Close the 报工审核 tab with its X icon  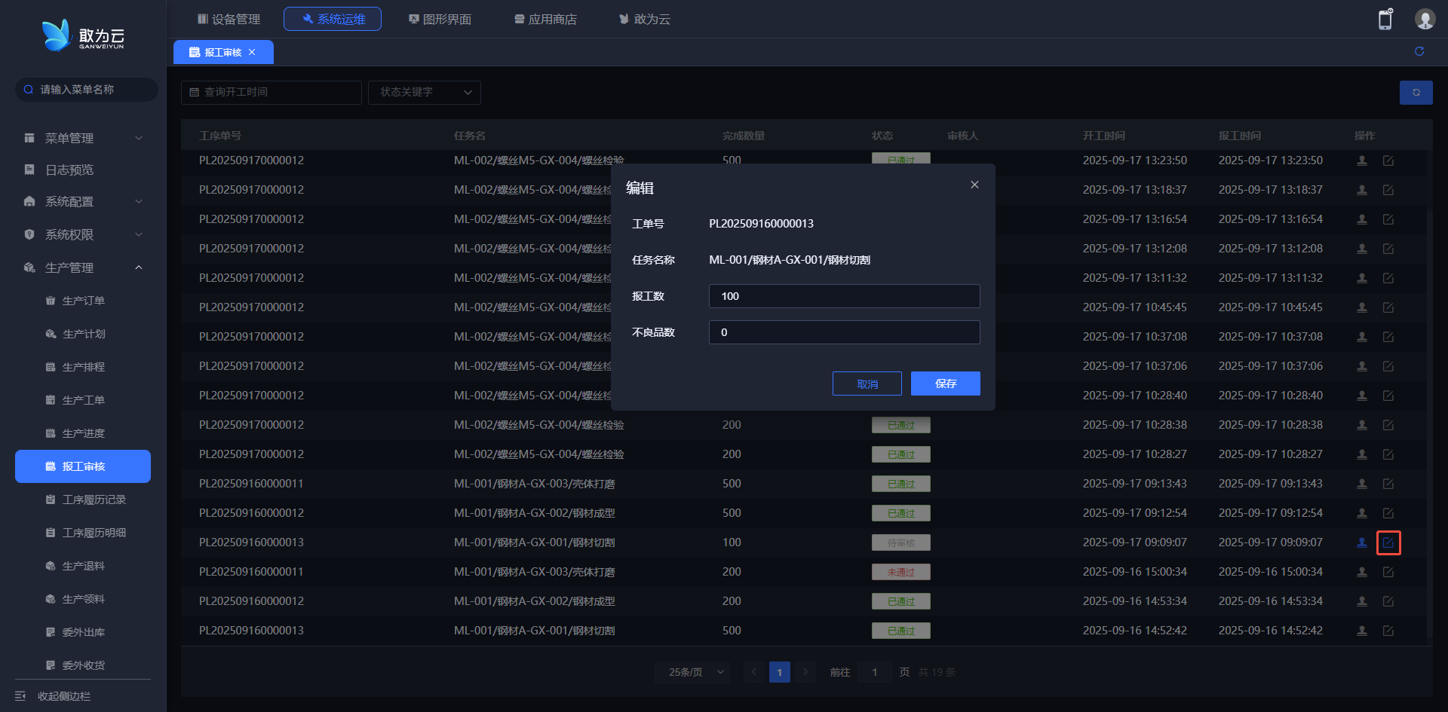(x=252, y=52)
